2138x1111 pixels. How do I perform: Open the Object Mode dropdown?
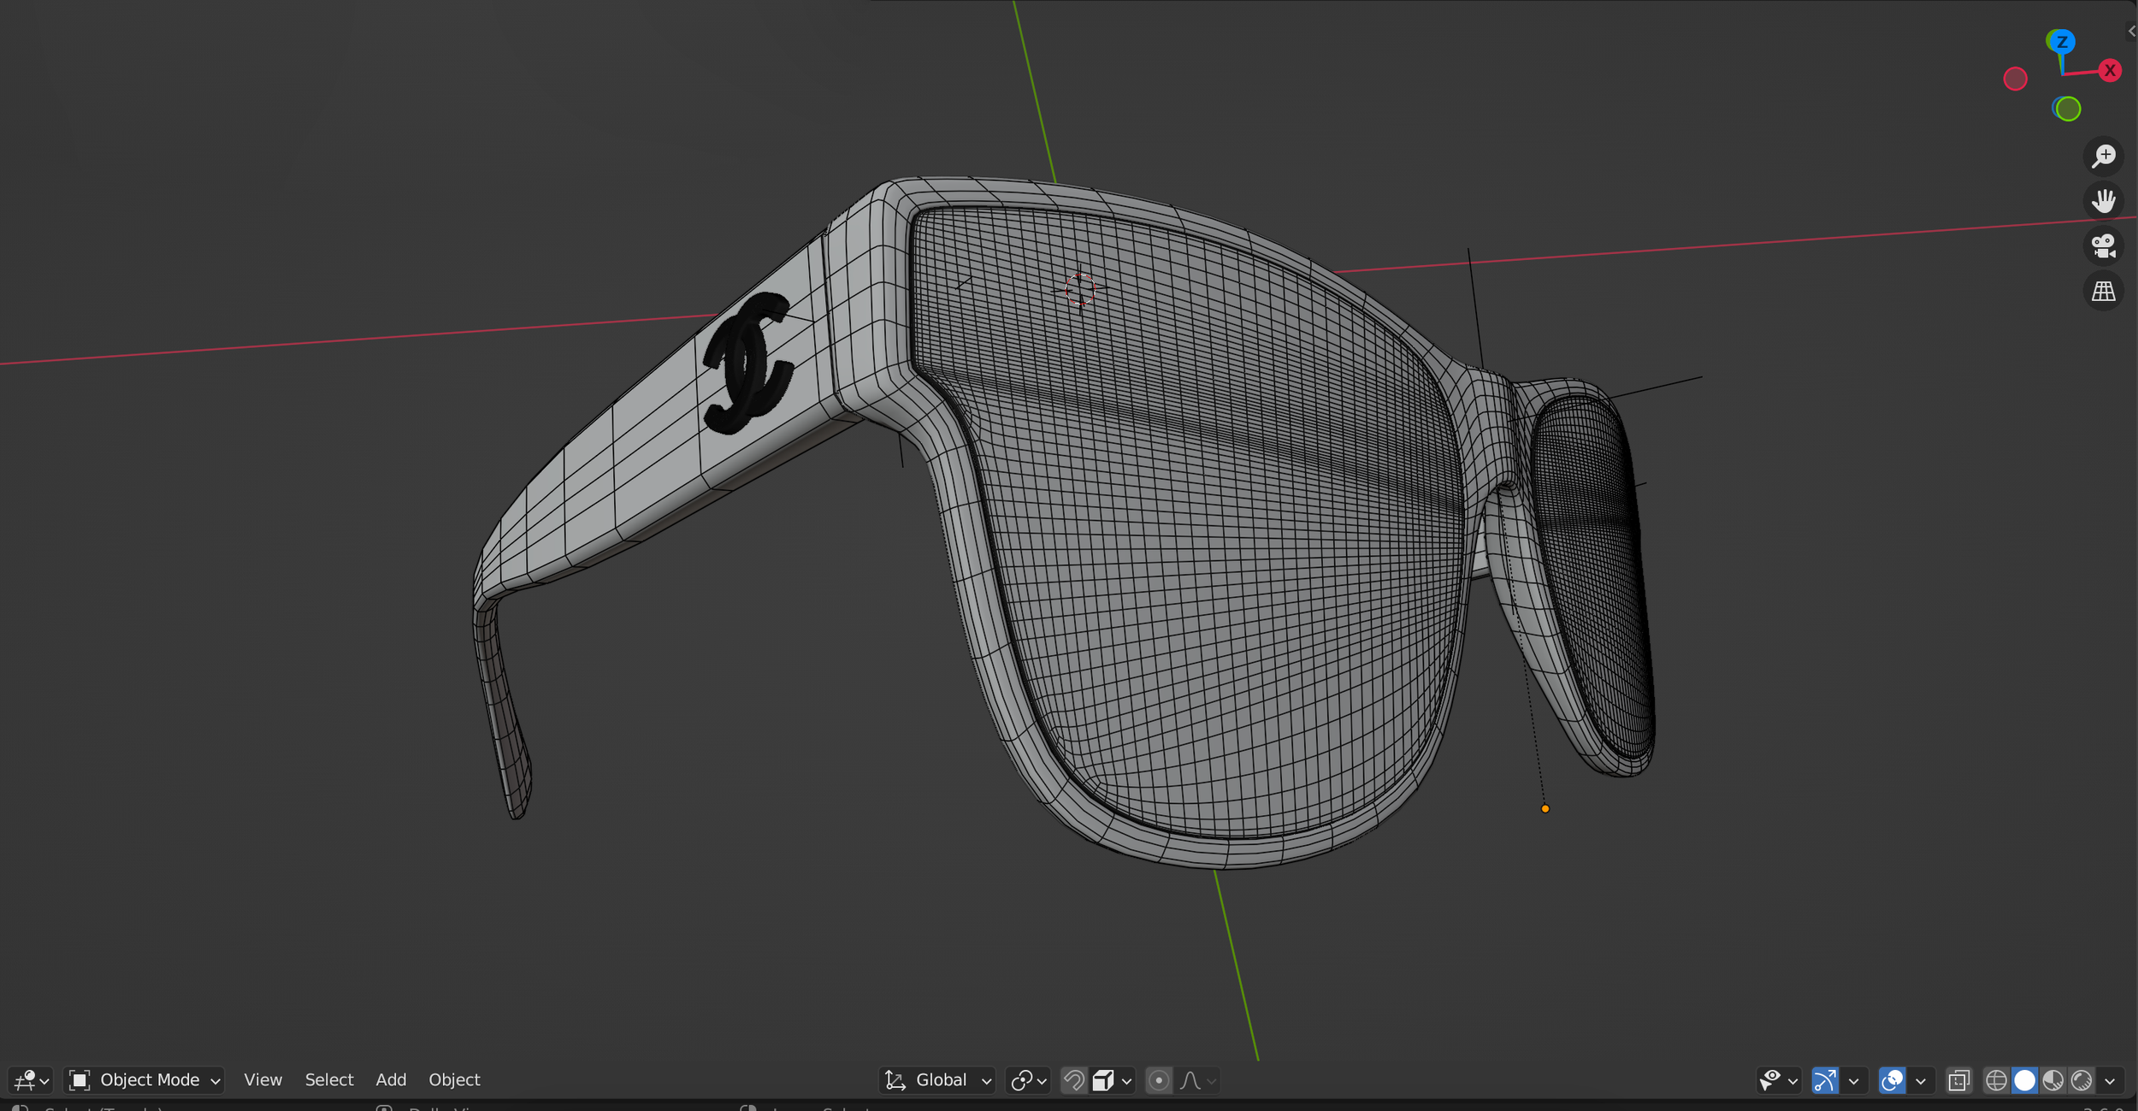point(145,1080)
